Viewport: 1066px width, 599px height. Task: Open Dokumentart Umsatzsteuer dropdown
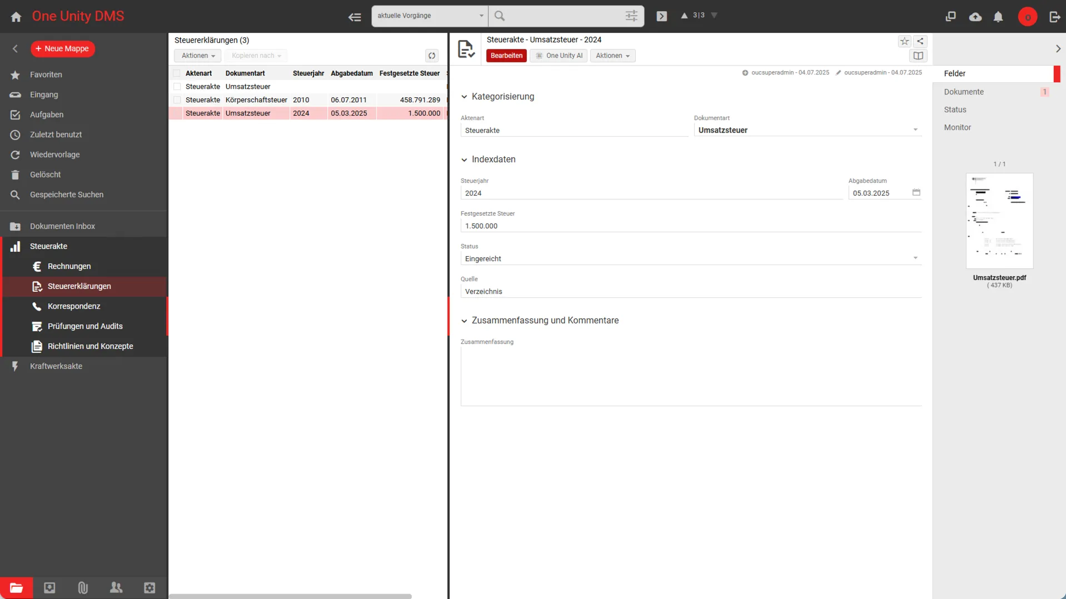808,130
